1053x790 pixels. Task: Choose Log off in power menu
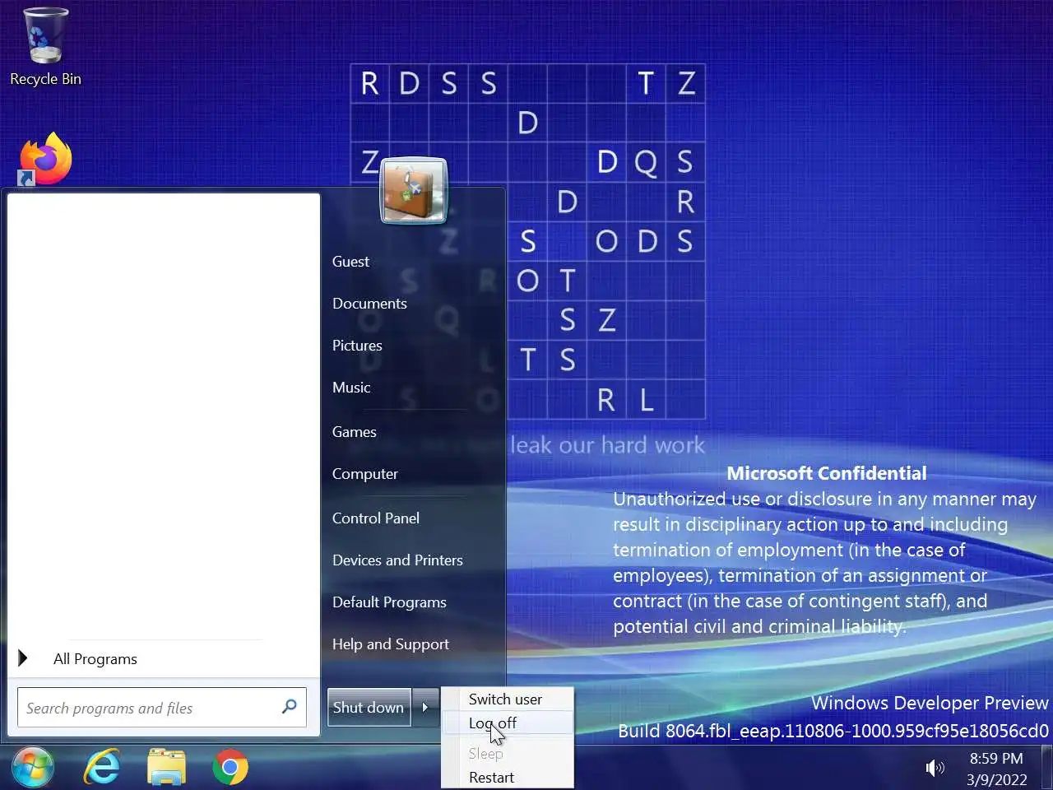507,723
